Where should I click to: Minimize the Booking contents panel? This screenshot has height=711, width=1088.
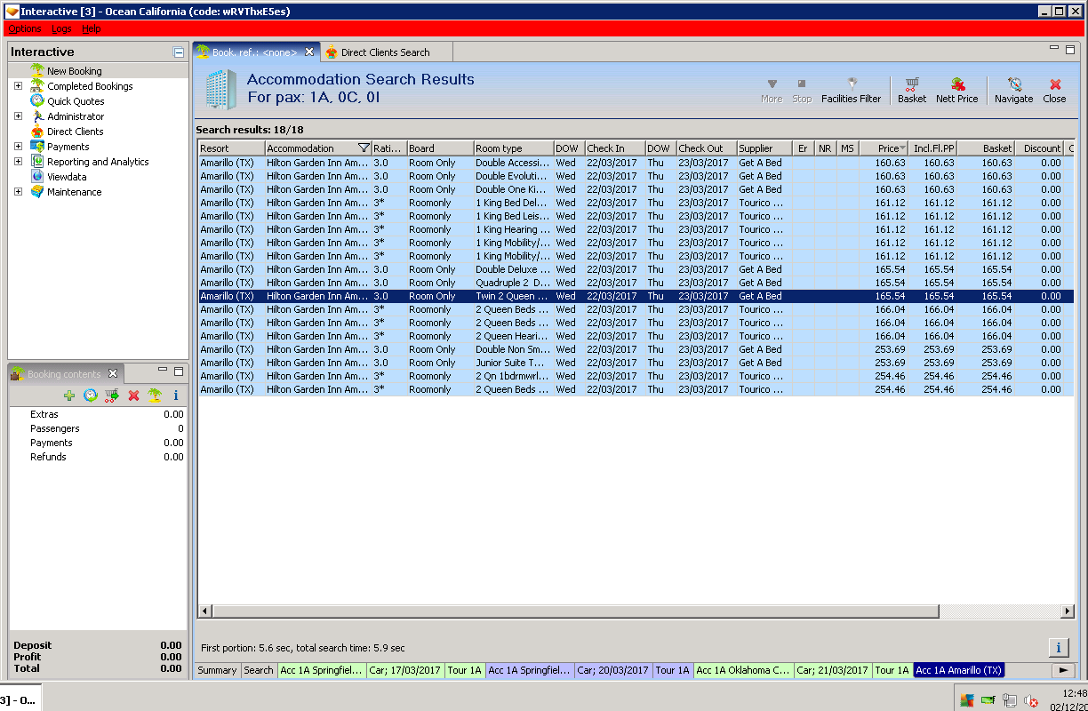(163, 370)
